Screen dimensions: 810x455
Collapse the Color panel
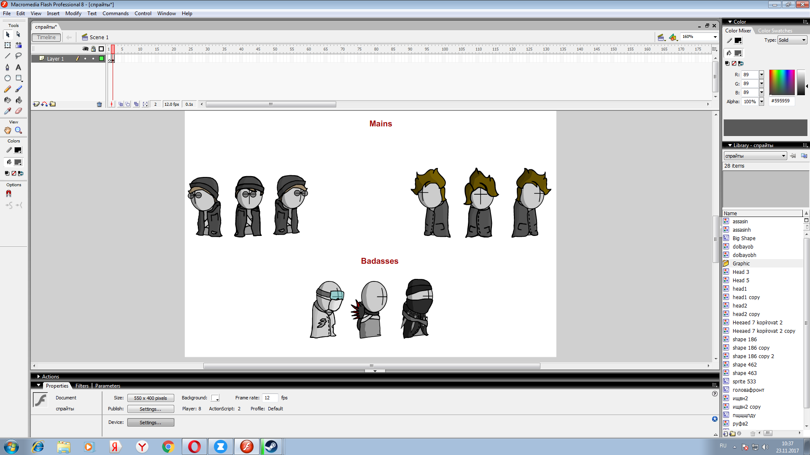coord(730,22)
